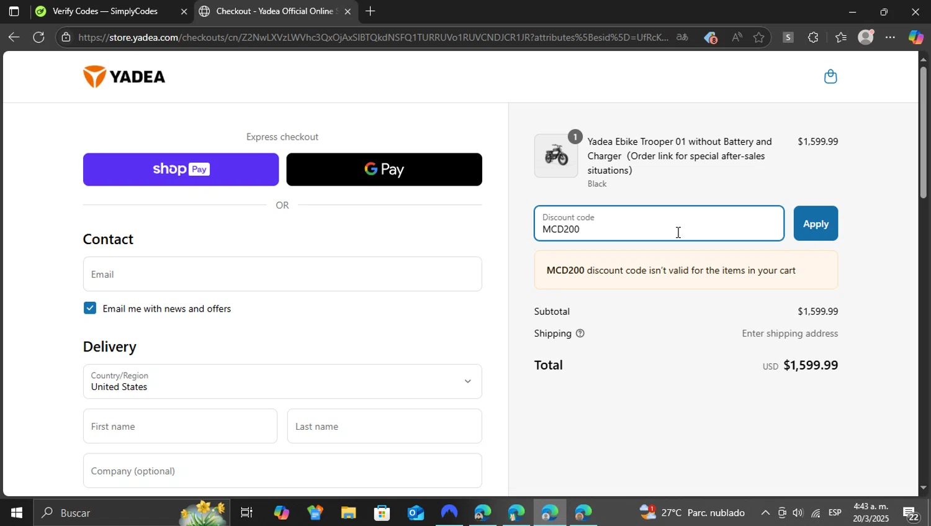Open the Favorites list icon
The height and width of the screenshot is (526, 931).
point(840,37)
